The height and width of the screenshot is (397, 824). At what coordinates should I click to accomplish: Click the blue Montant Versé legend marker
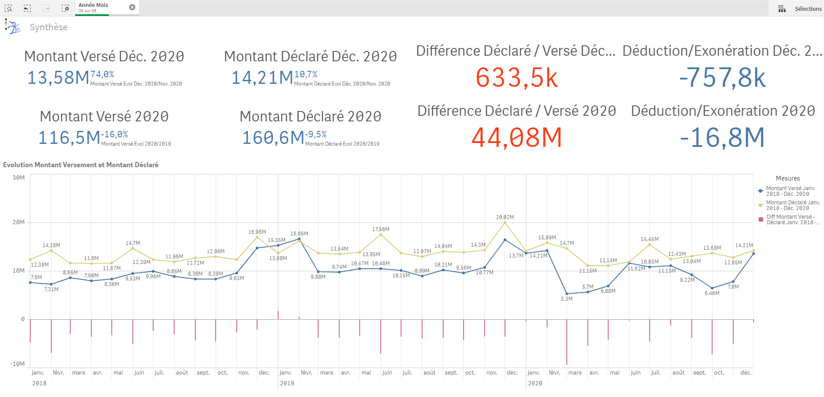coord(760,191)
